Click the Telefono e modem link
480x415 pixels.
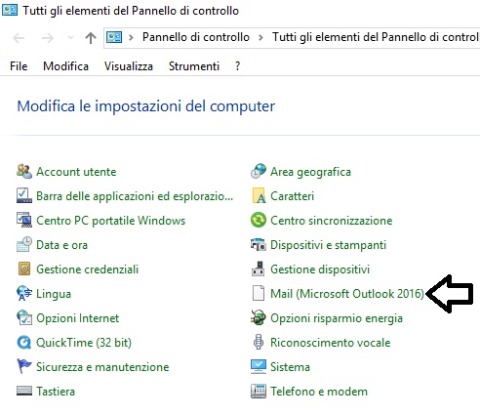[319, 392]
